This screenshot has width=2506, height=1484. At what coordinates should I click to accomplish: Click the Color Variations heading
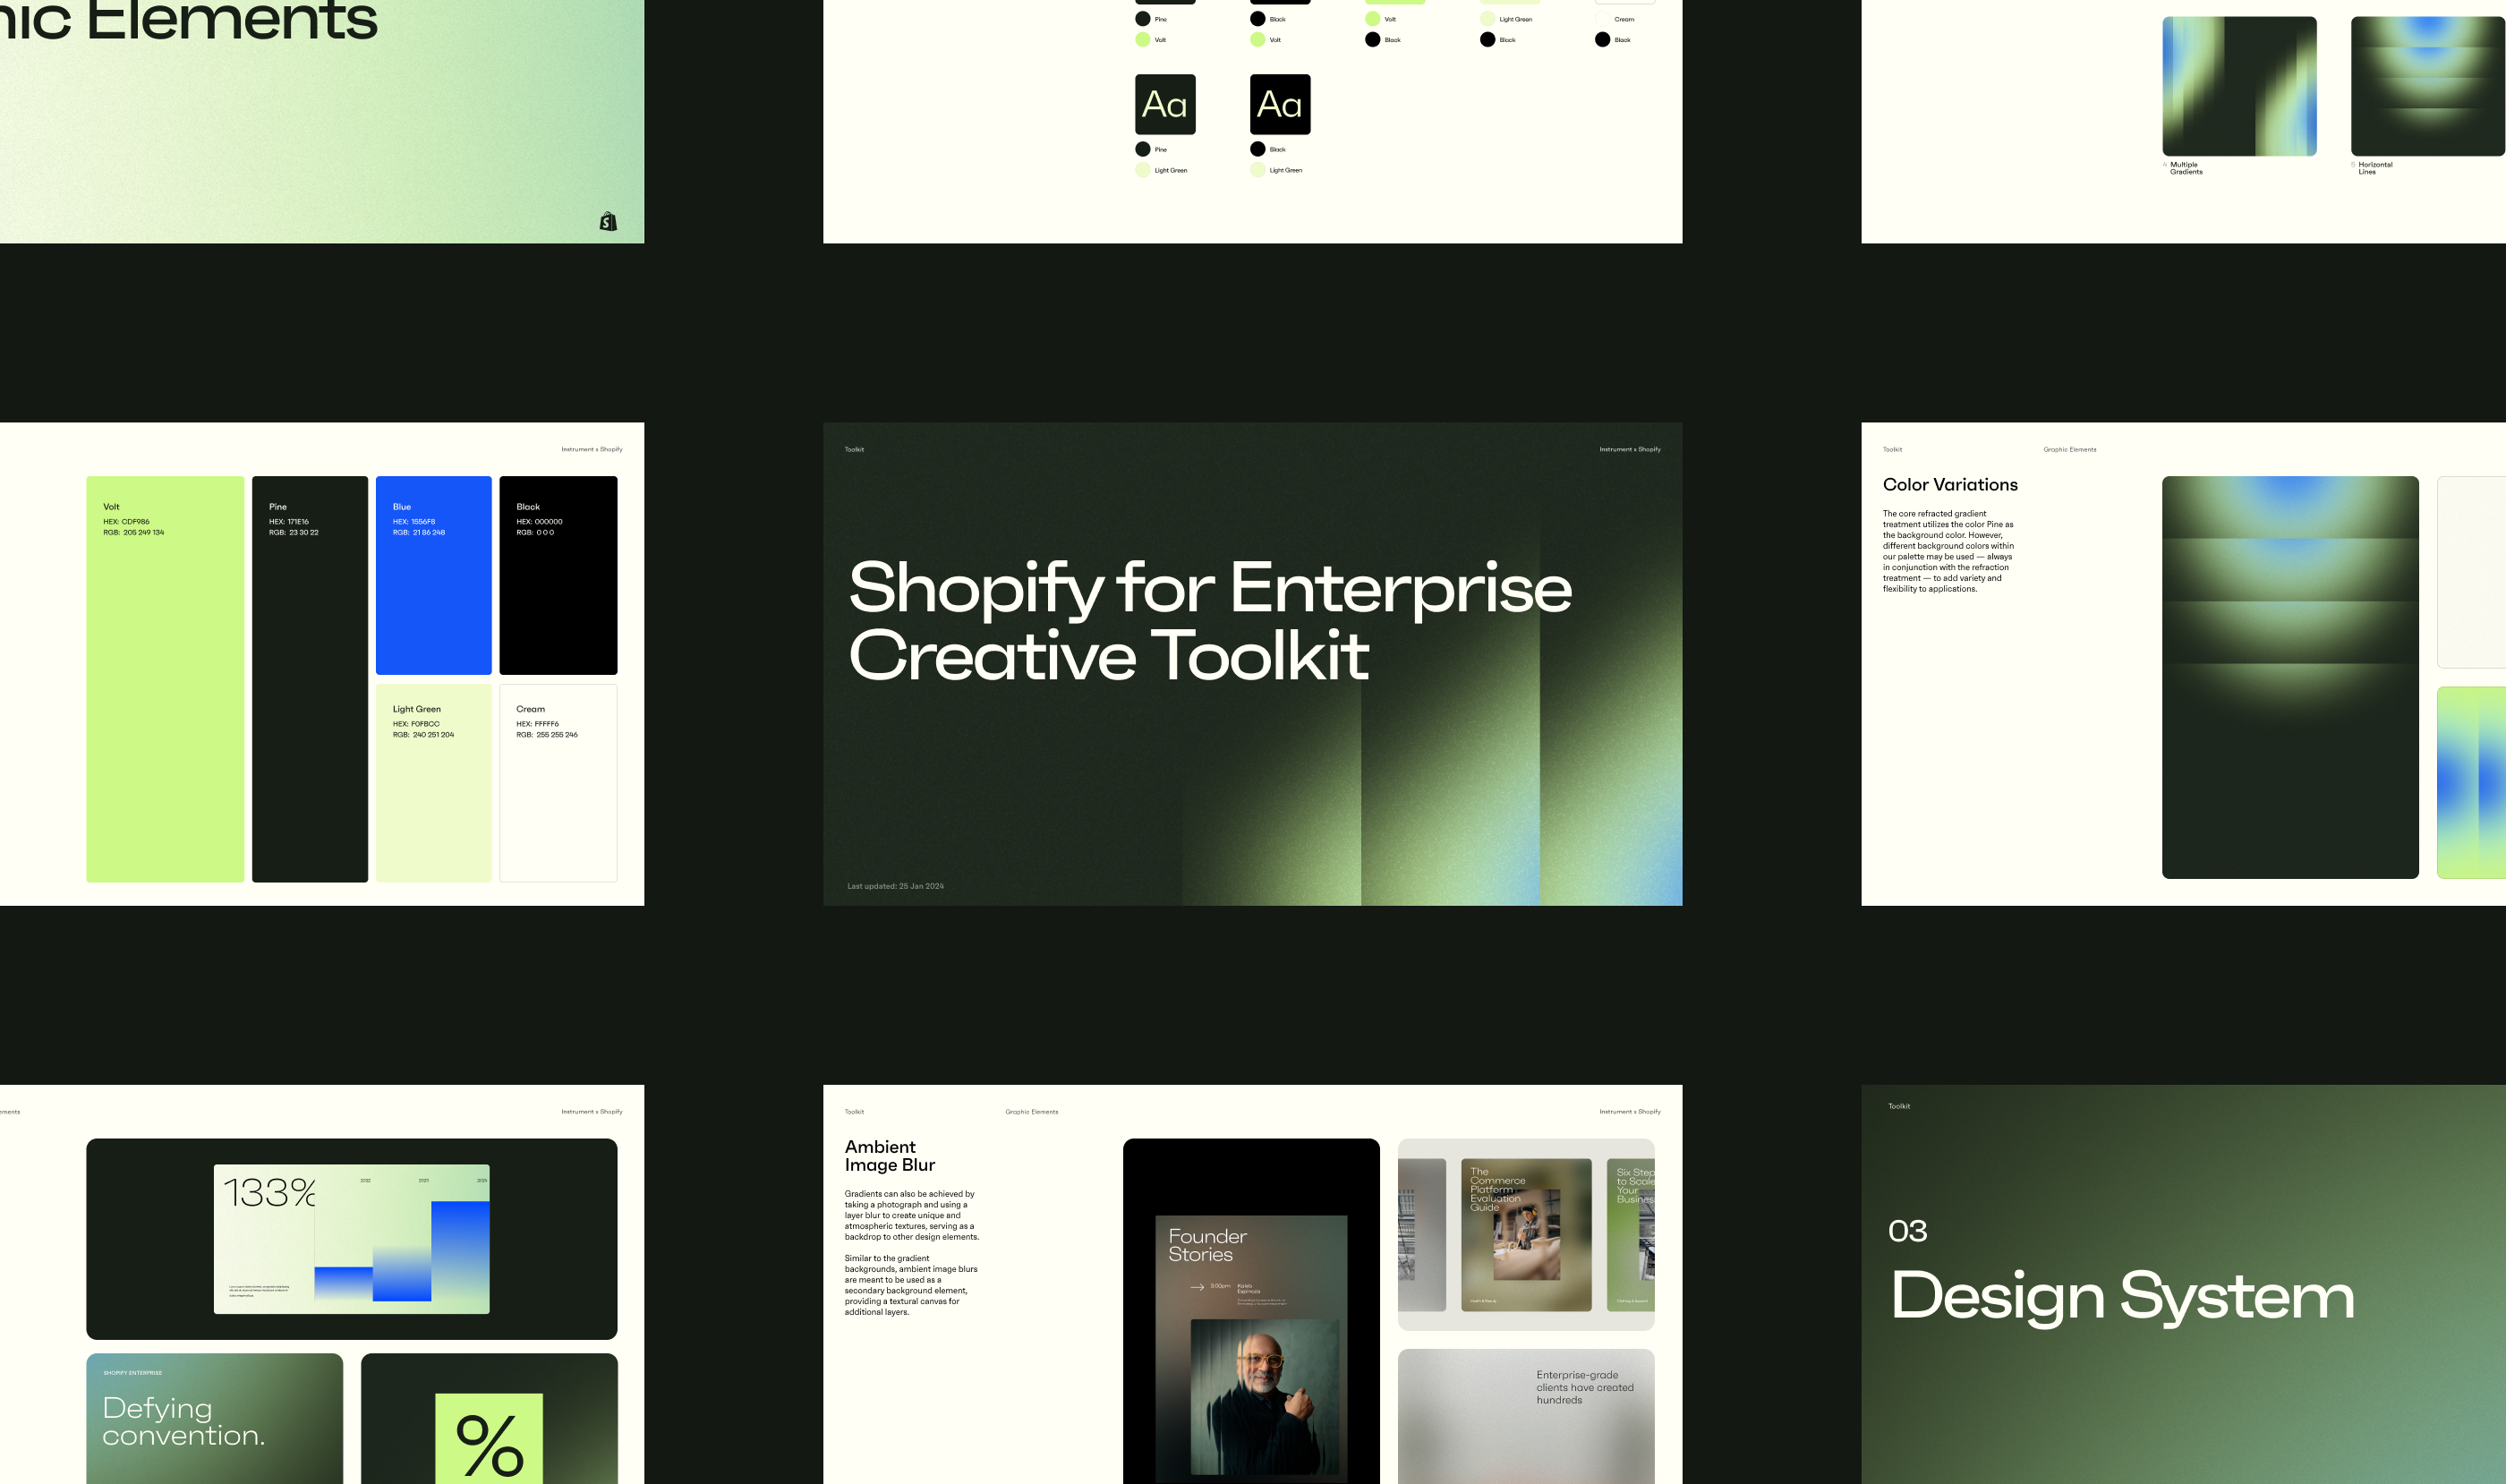click(1949, 485)
